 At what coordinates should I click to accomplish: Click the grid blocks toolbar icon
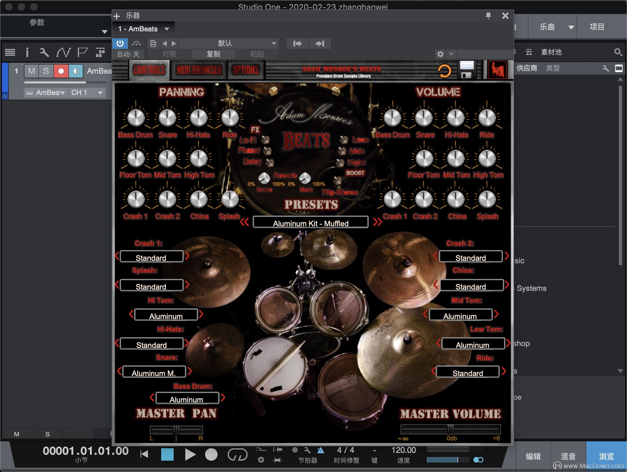click(100, 52)
